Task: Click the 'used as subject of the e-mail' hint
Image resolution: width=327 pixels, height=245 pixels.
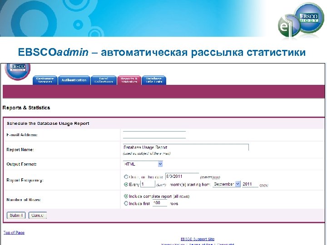Action: point(147,153)
